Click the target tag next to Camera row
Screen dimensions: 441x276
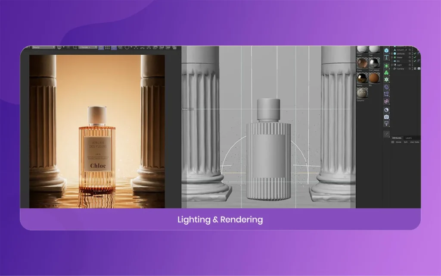click(415, 69)
